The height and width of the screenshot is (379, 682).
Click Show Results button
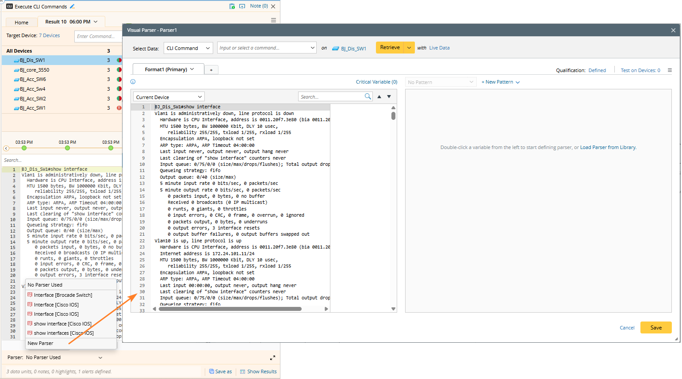(258, 371)
